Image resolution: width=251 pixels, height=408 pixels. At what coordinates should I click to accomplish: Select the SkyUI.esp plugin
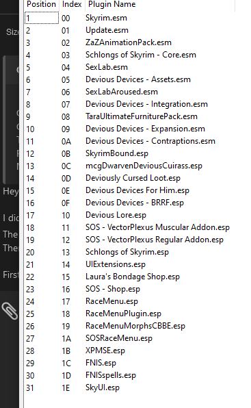pos(103,387)
